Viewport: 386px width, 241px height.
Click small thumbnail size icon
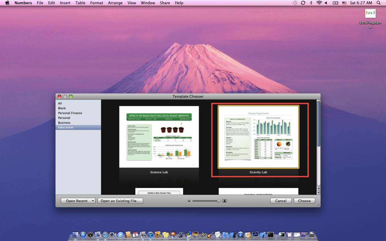(189, 201)
